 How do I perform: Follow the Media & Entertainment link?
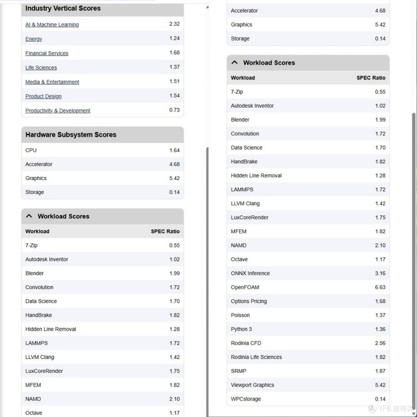click(52, 82)
